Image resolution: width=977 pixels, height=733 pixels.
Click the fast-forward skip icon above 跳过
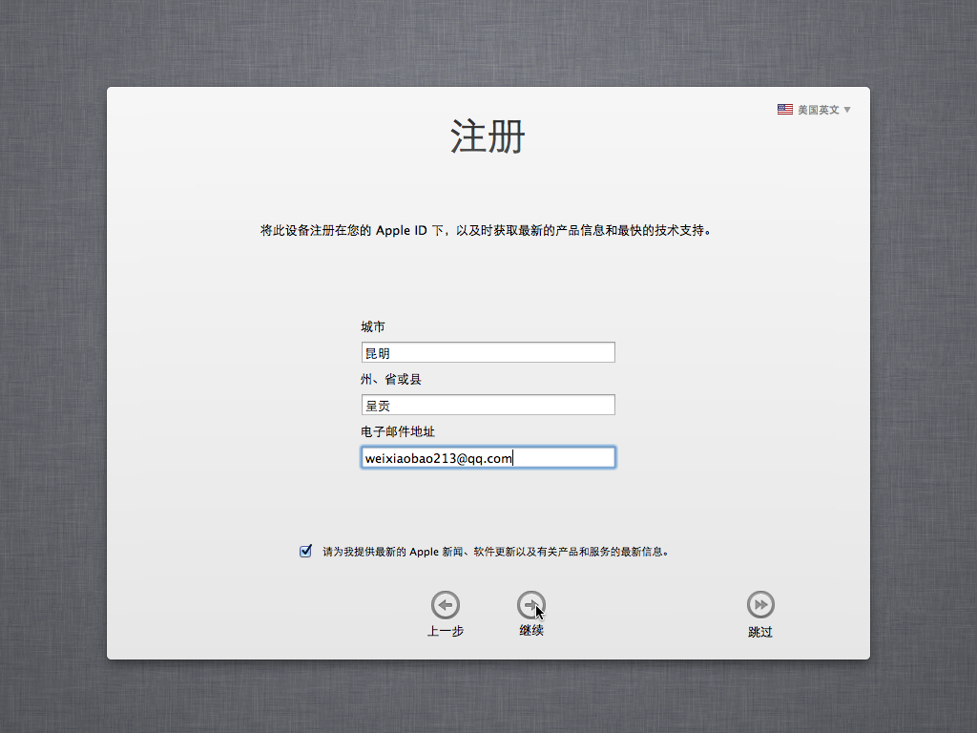760,604
